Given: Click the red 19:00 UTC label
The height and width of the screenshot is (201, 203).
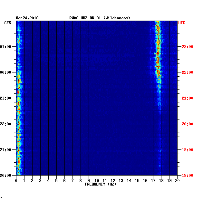Looking at the screenshot, I should 188,150.
